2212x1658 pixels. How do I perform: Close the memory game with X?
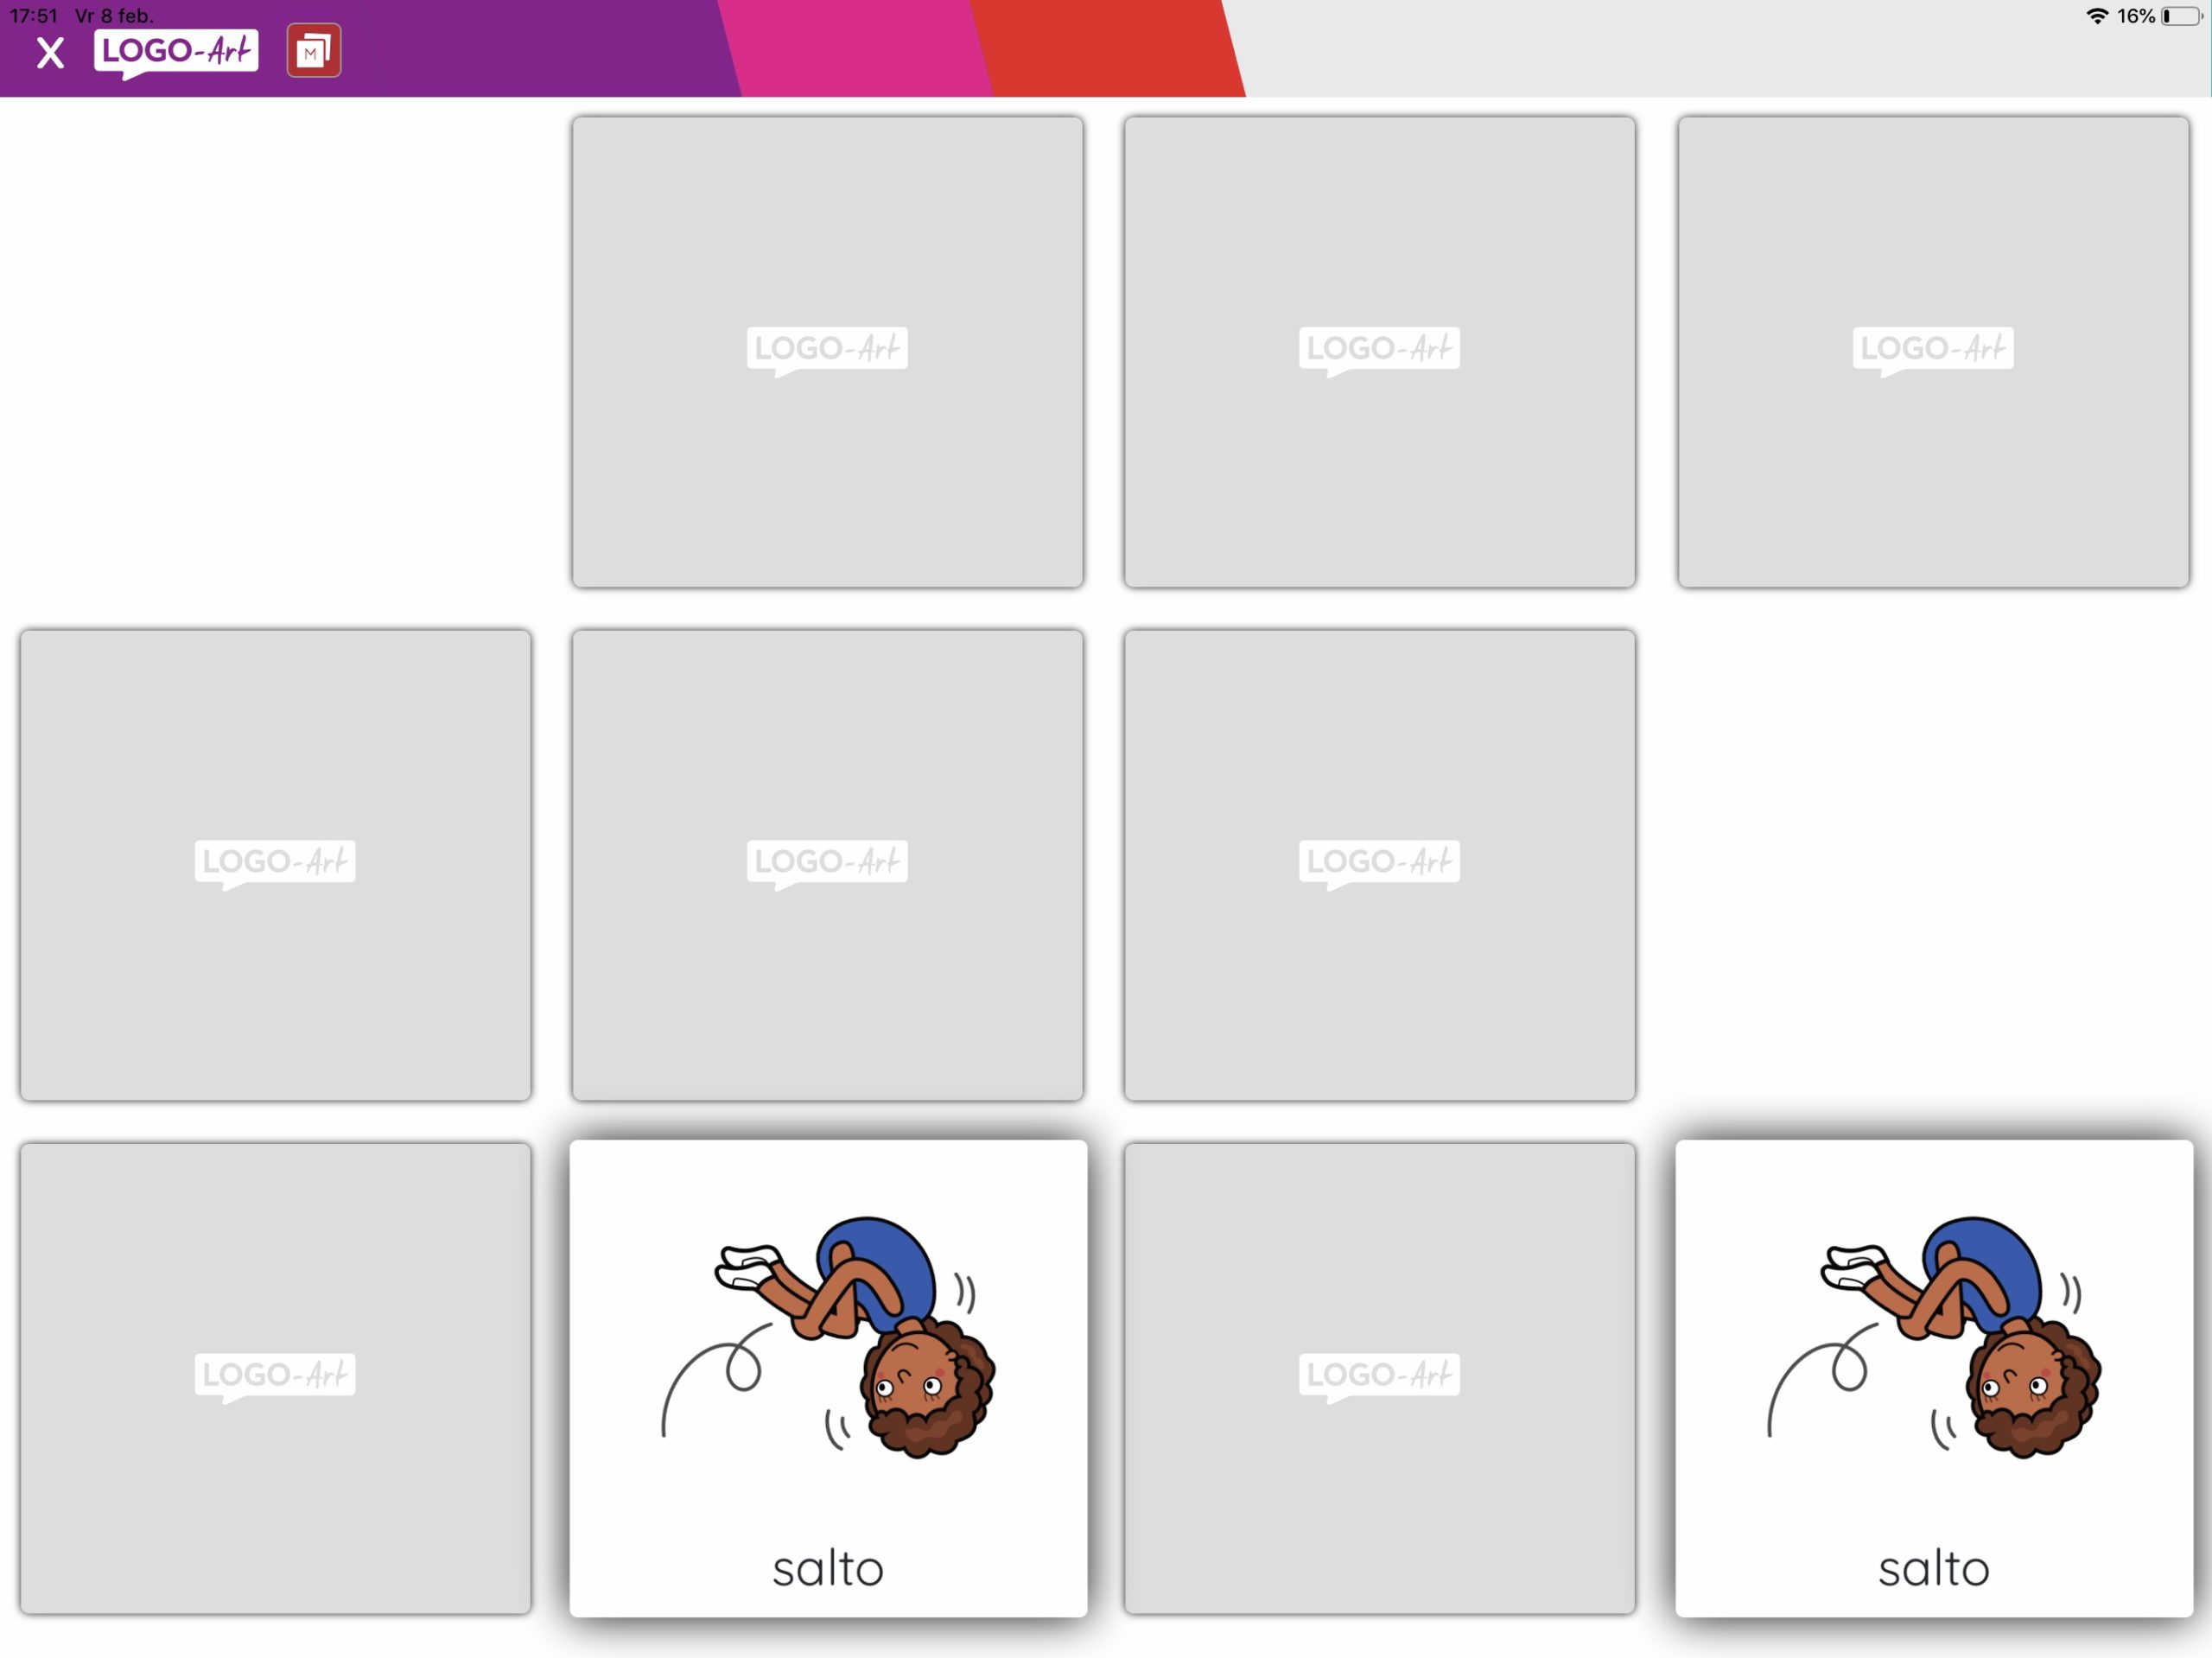point(50,52)
